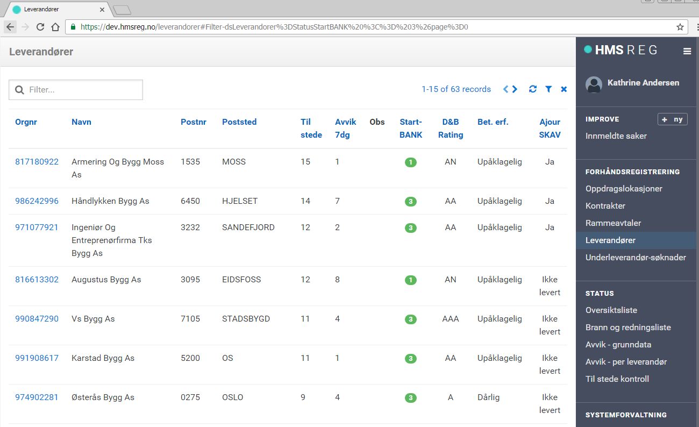Open Kontrakter in sidebar
This screenshot has height=427, width=699.
pyautogui.click(x=605, y=206)
